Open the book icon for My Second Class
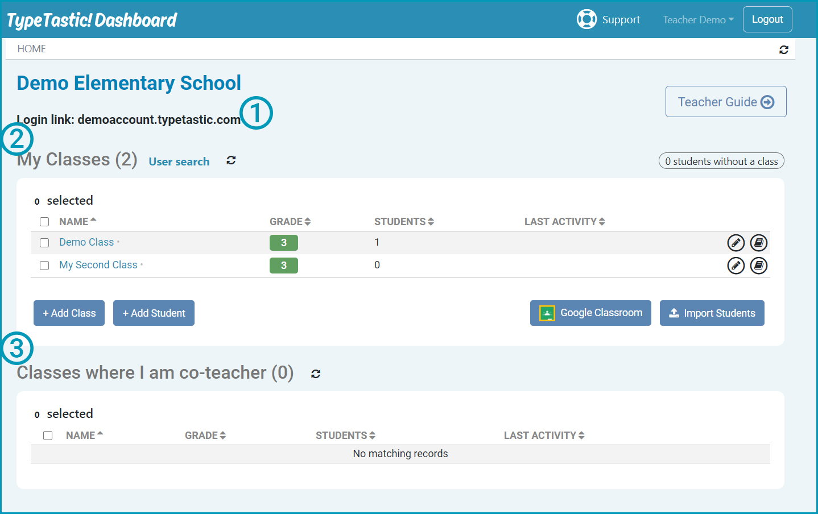This screenshot has width=818, height=514. click(758, 266)
